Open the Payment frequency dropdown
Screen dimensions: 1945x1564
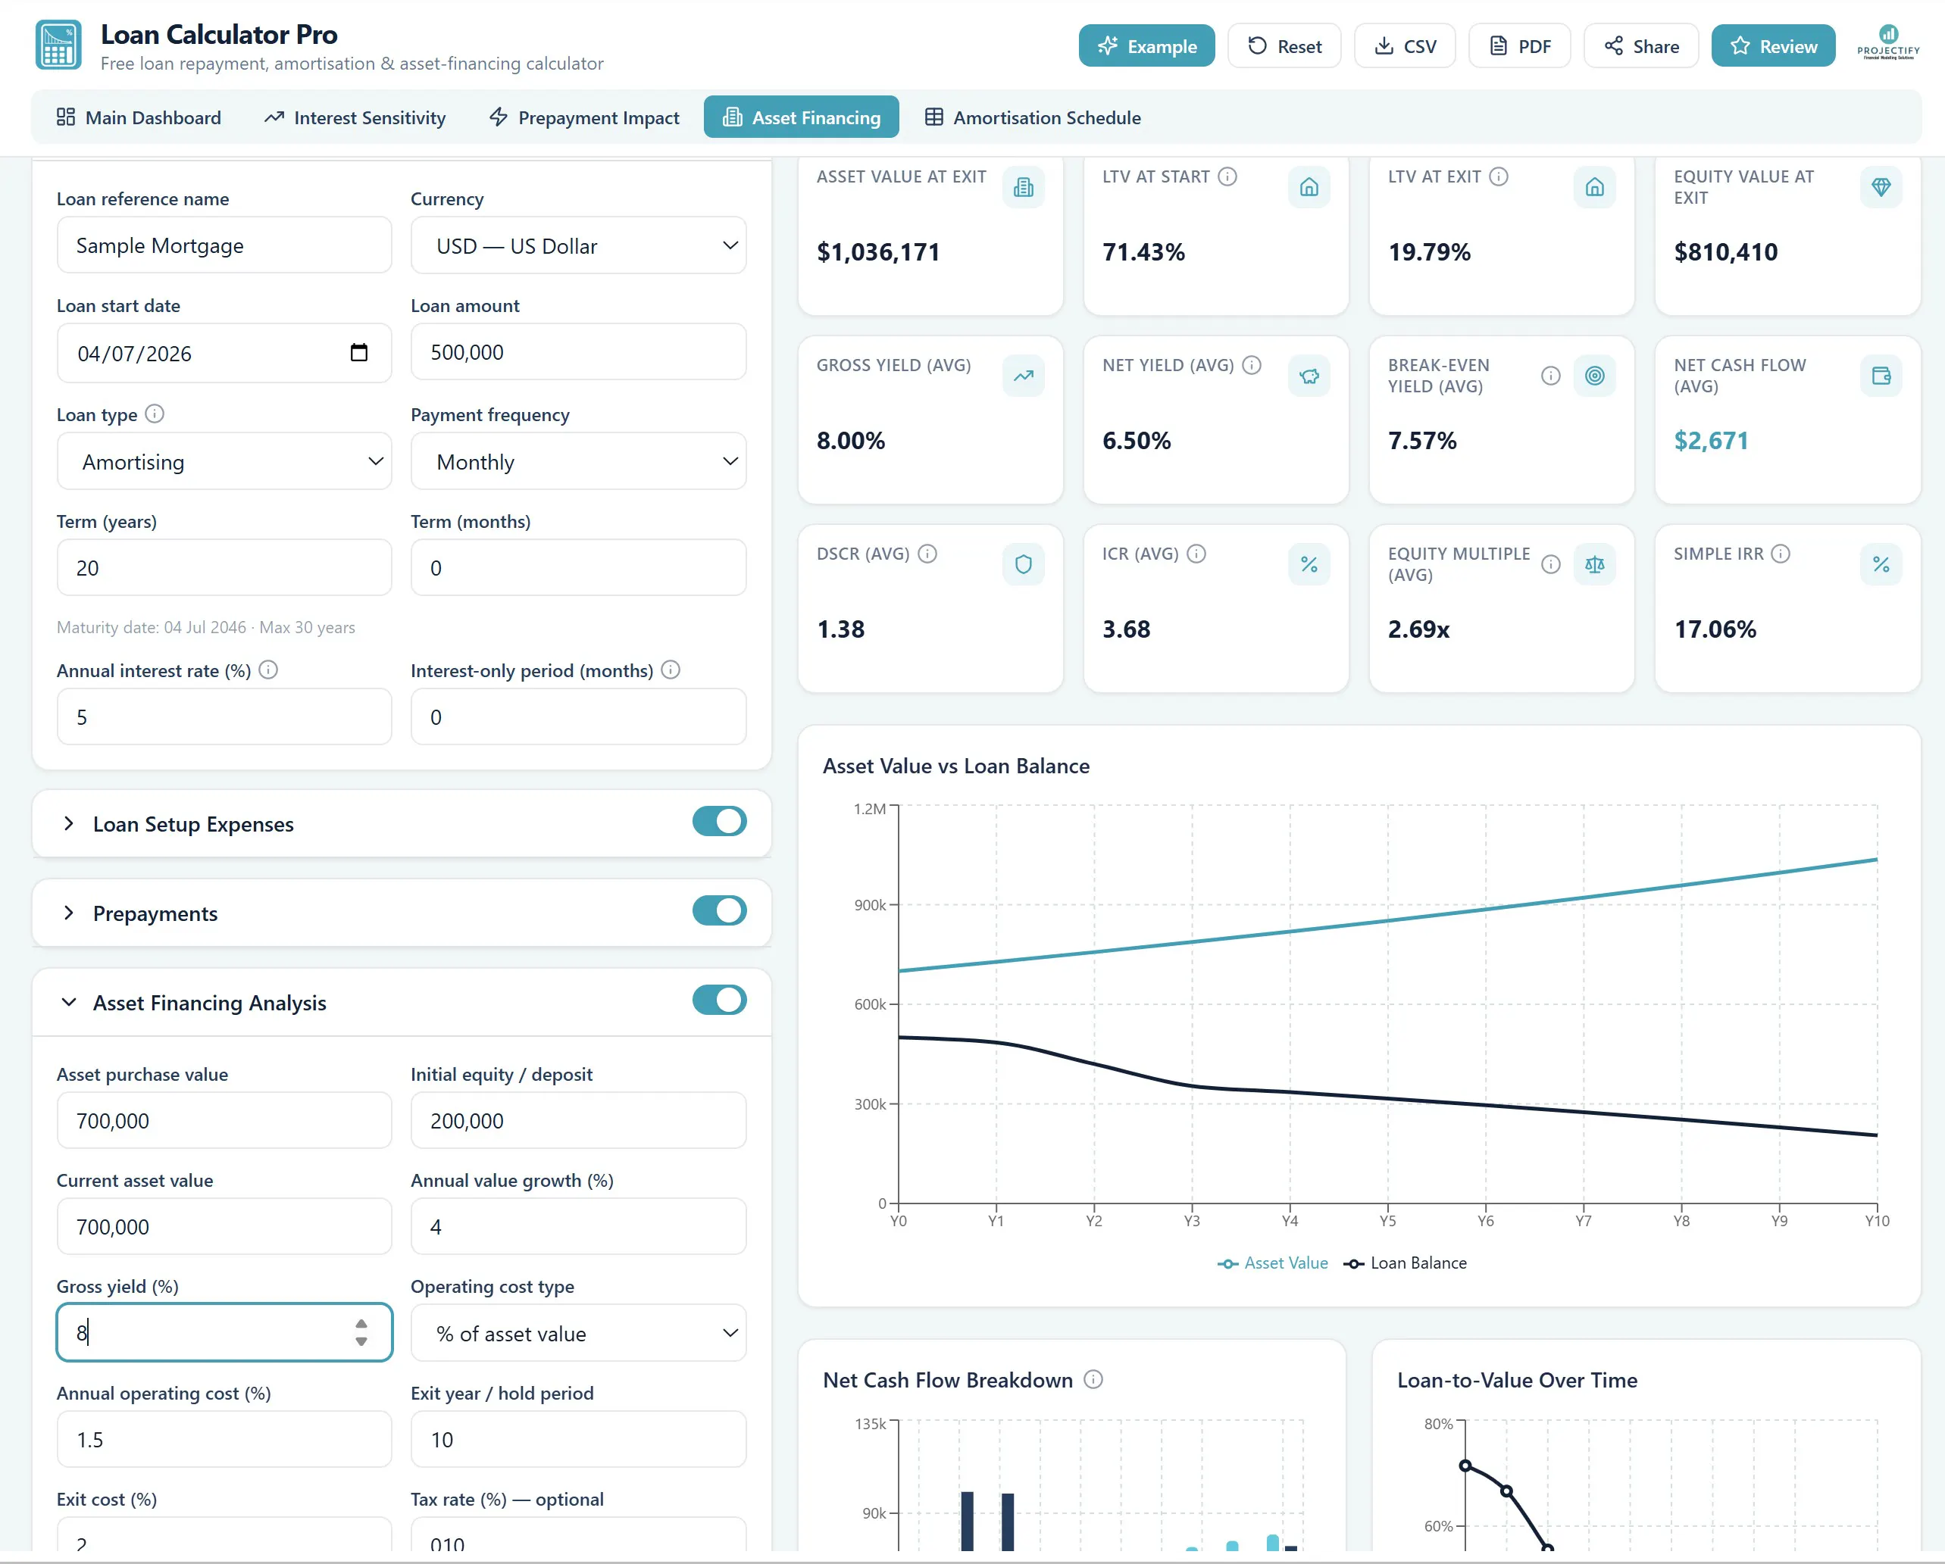[x=578, y=461]
